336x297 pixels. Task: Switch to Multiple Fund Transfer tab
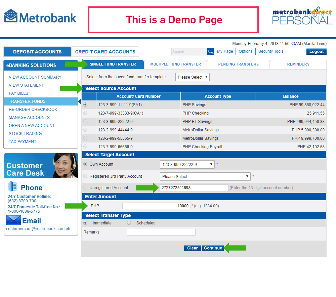click(x=175, y=64)
